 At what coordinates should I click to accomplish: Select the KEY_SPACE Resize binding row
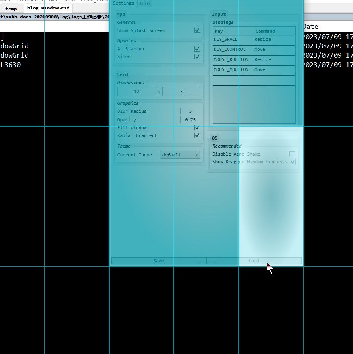point(253,39)
